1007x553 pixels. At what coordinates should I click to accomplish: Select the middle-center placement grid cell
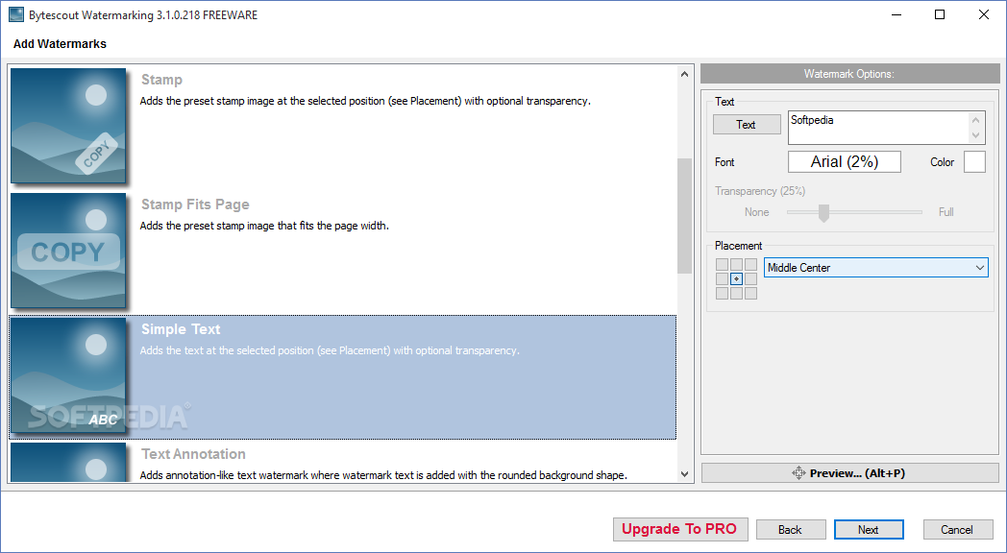pyautogui.click(x=737, y=279)
